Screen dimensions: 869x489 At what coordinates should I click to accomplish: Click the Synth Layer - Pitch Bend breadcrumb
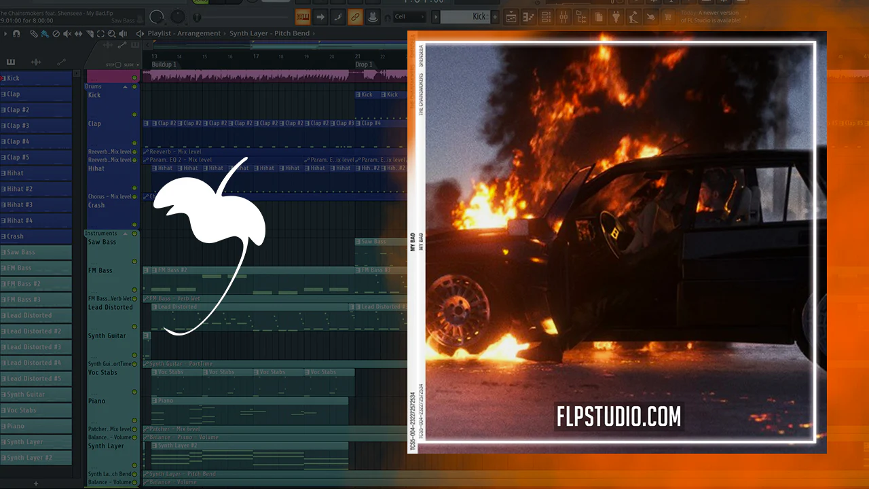(x=270, y=33)
